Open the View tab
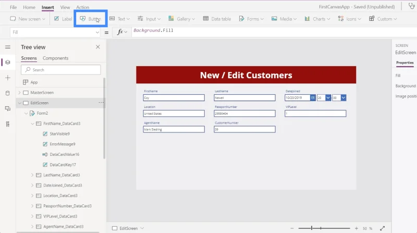Viewport: 417px width, 233px height. pyautogui.click(x=65, y=7)
